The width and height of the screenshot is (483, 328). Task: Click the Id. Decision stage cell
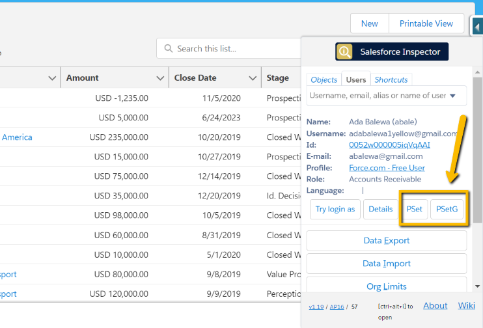[284, 196]
